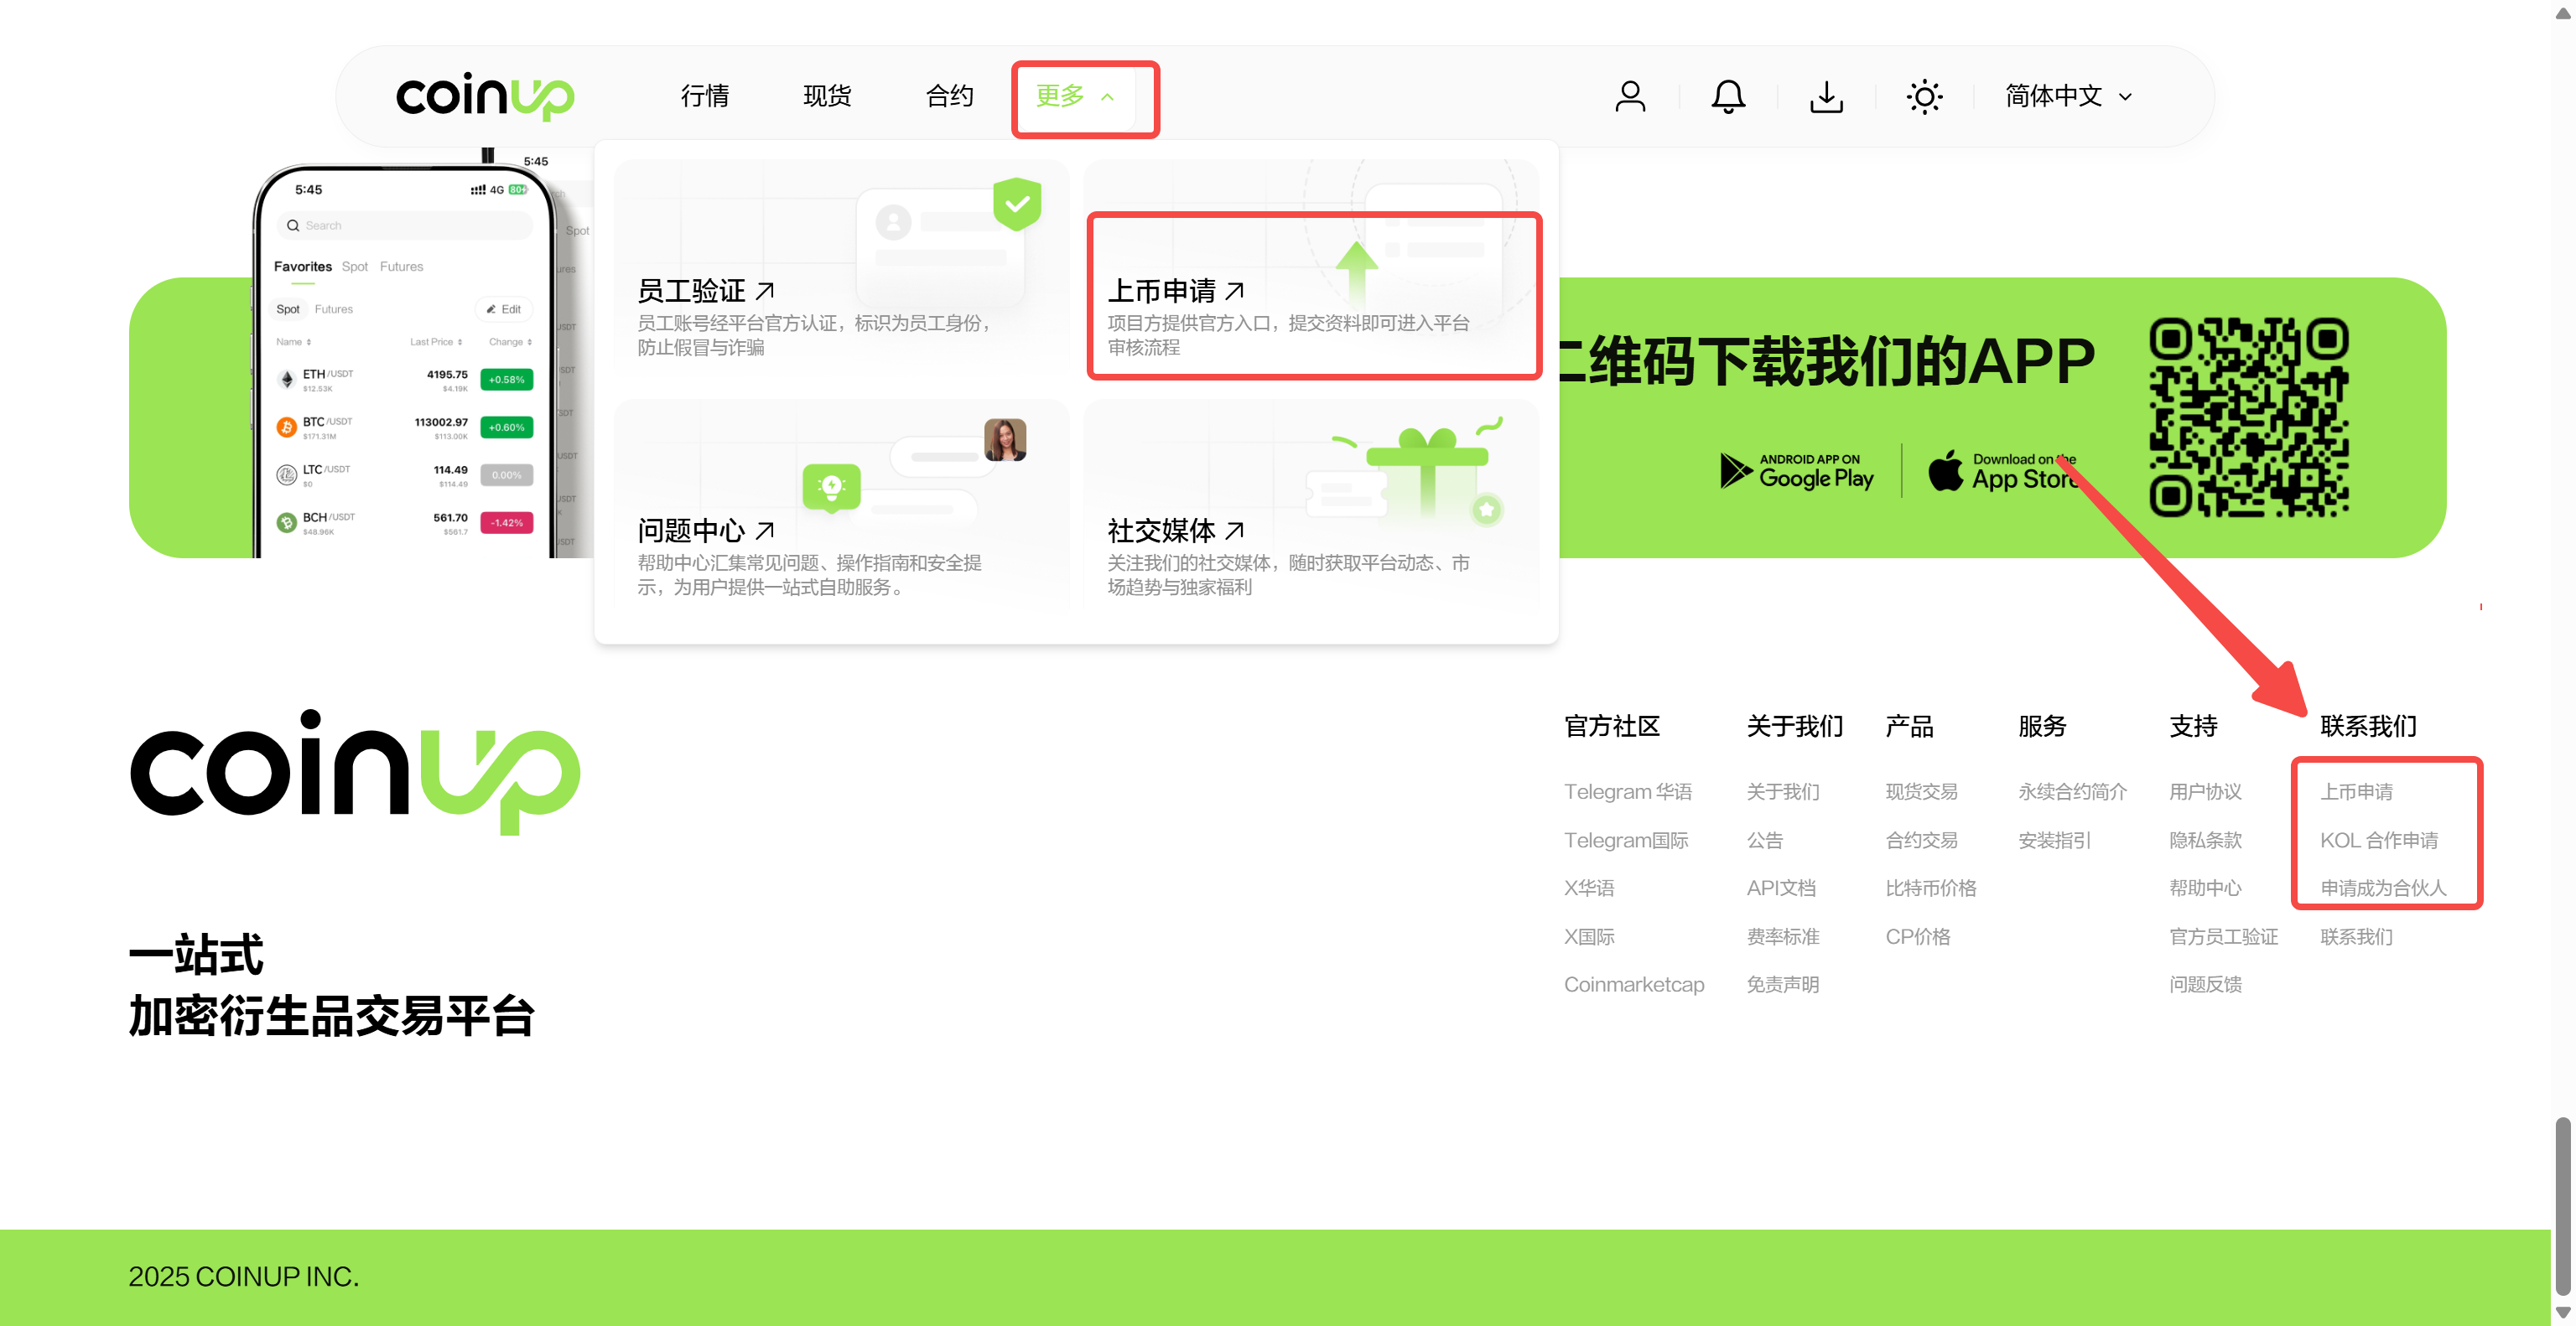This screenshot has width=2576, height=1326.
Task: Open 上币申请 footer link
Action: coord(2356,791)
